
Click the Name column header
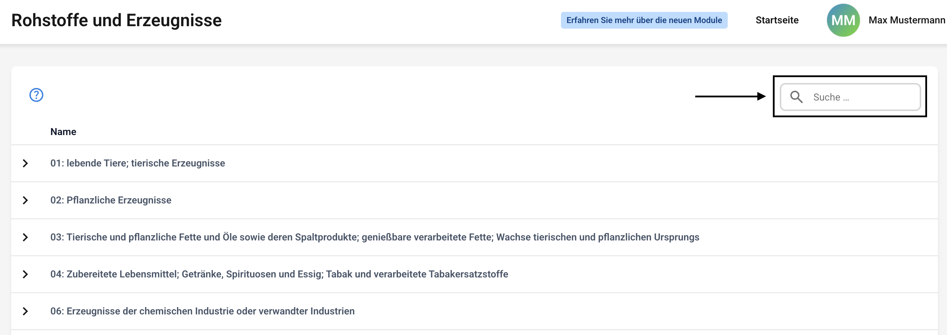[63, 132]
